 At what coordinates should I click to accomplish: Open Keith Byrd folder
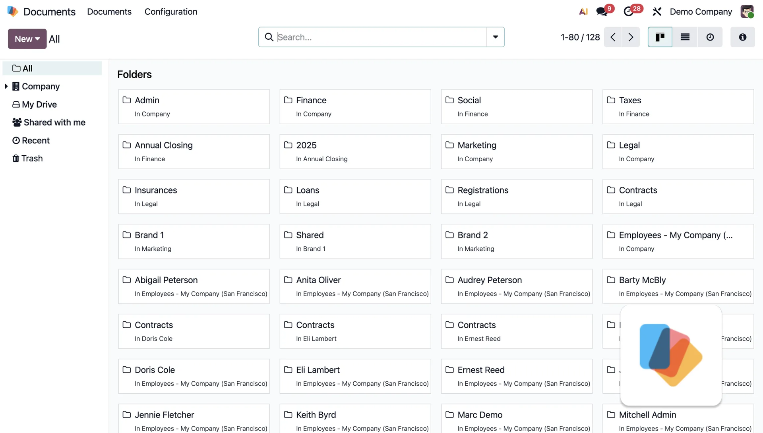(355, 419)
